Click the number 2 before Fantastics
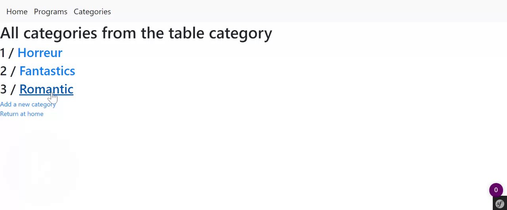 [x=4, y=71]
